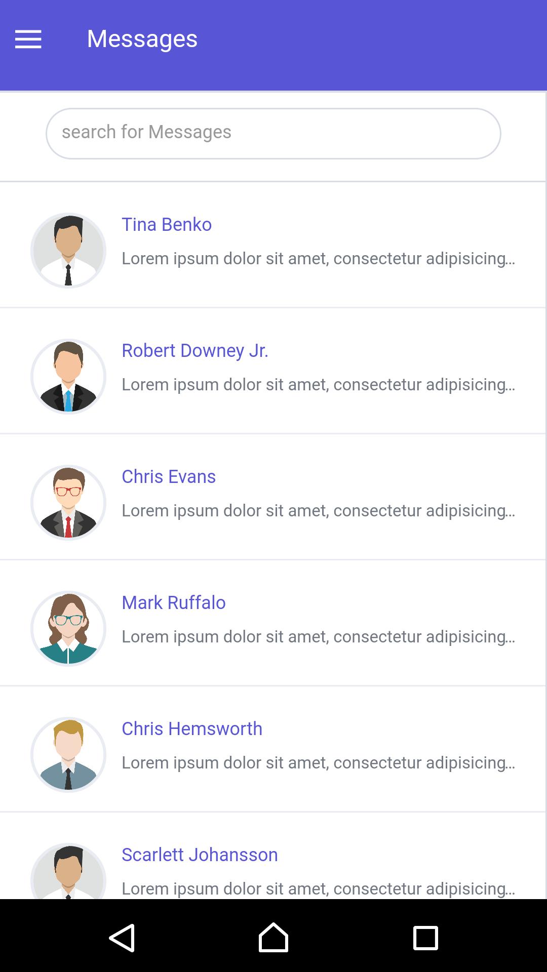Image resolution: width=547 pixels, height=972 pixels.
Task: Tap Chris Hemsworth's message preview text
Action: click(x=318, y=762)
